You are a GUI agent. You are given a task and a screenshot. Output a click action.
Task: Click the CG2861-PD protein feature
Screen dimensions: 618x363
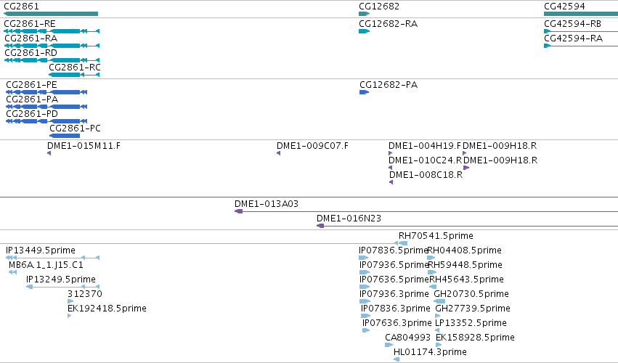coord(46,121)
